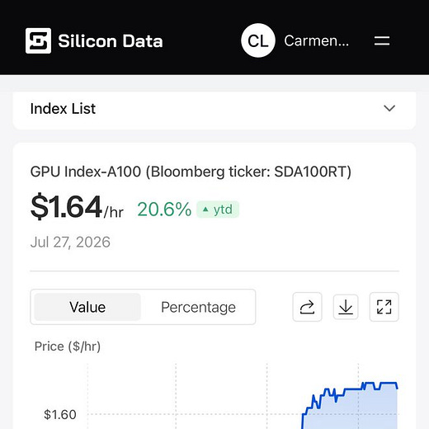This screenshot has width=429, height=429.
Task: Click the $1.64/hr price value
Action: point(77,207)
